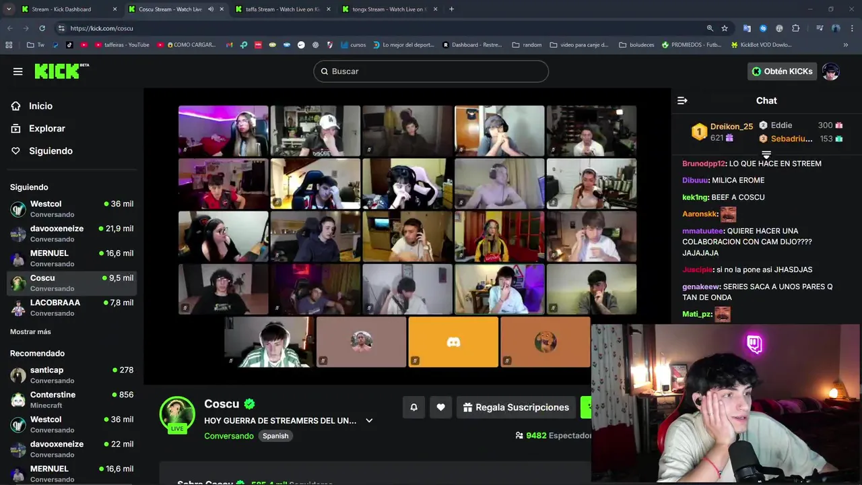The height and width of the screenshot is (485, 862).
Task: Click Aaronskk's emote in chat
Action: (x=728, y=214)
